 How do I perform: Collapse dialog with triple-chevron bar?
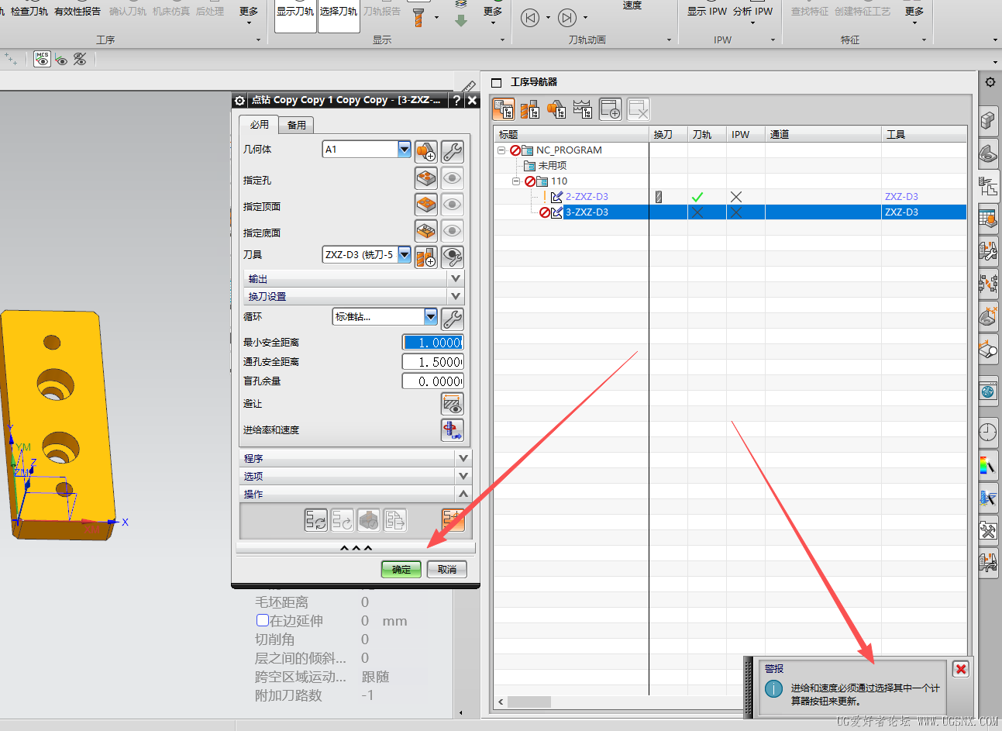pyautogui.click(x=356, y=548)
